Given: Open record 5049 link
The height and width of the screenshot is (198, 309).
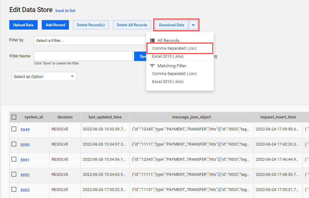Looking at the screenshot, I should click(25, 130).
